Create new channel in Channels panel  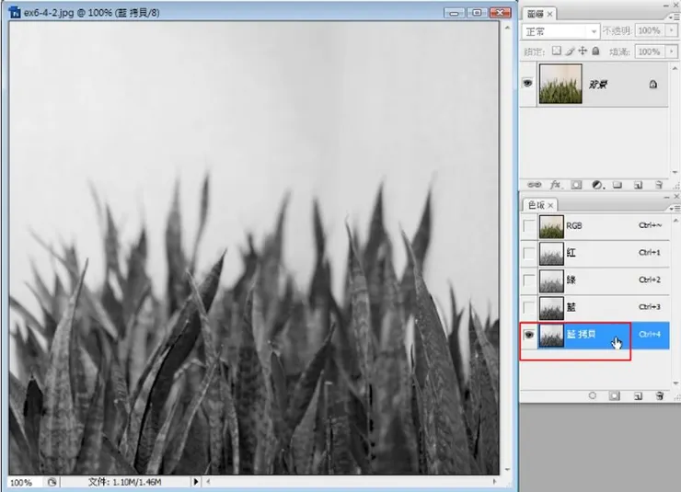point(636,395)
